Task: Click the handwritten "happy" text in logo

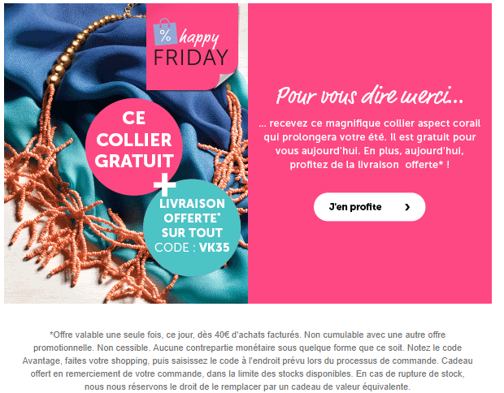Action: pos(200,39)
